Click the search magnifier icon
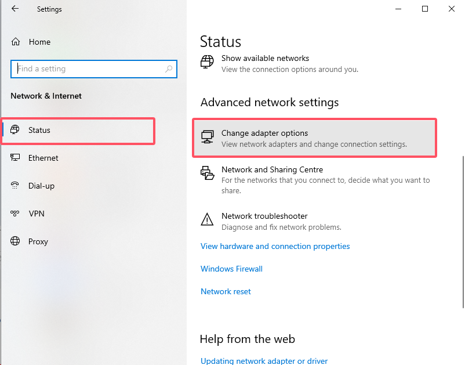 (x=169, y=69)
